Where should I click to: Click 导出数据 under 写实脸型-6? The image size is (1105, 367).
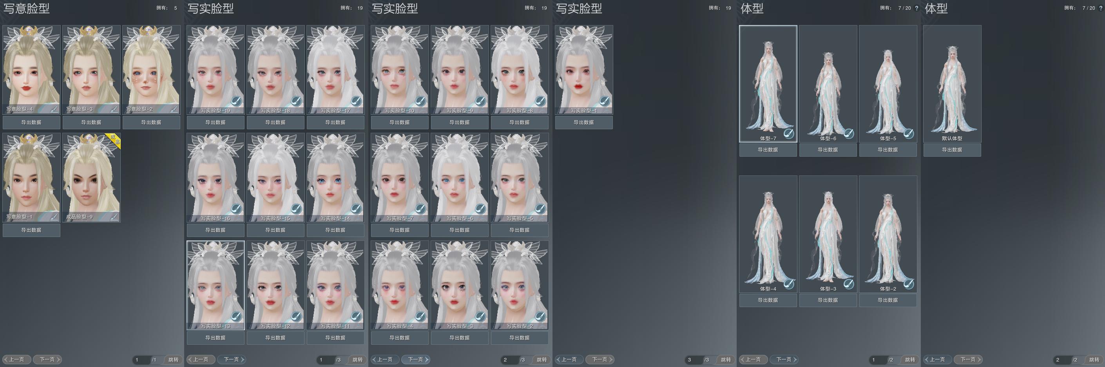[x=459, y=230]
